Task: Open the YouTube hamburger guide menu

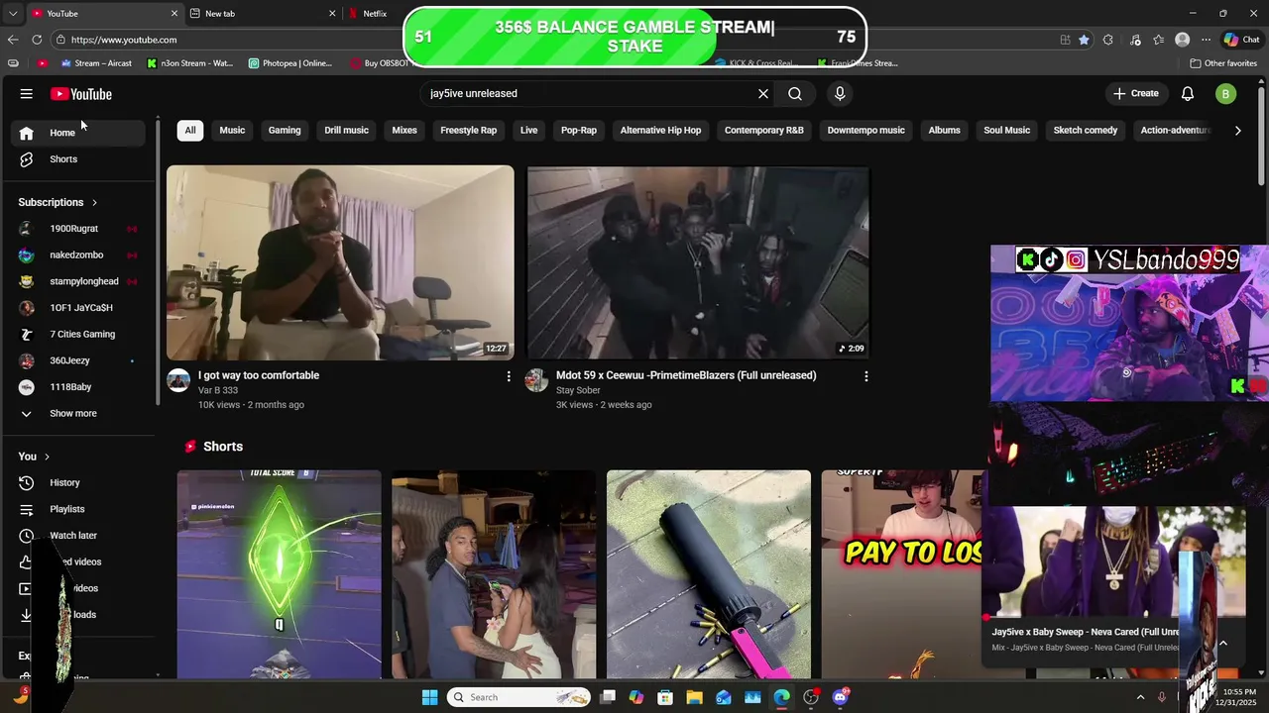Action: (x=26, y=94)
